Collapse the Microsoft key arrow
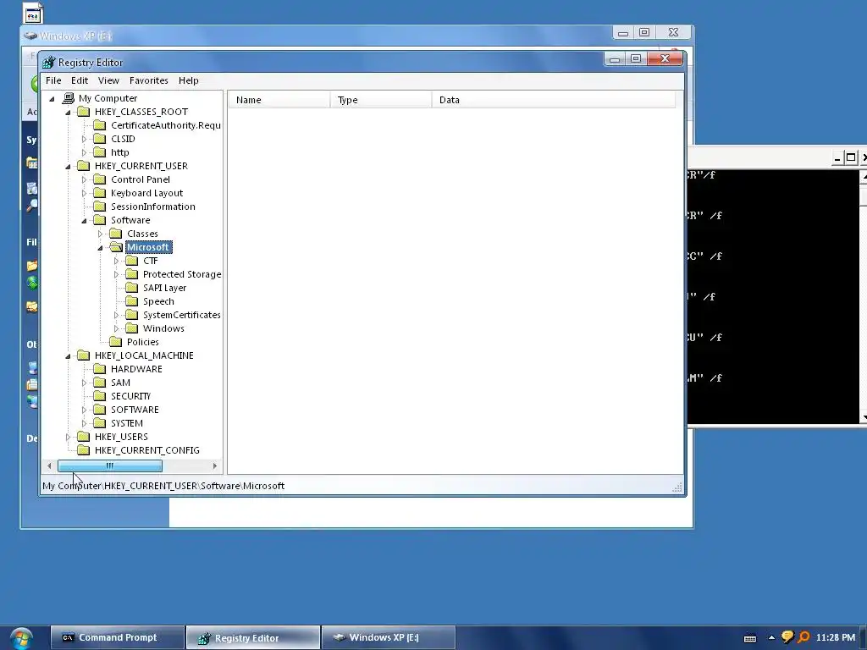Screen dimensions: 867x650 pyautogui.click(x=100, y=248)
